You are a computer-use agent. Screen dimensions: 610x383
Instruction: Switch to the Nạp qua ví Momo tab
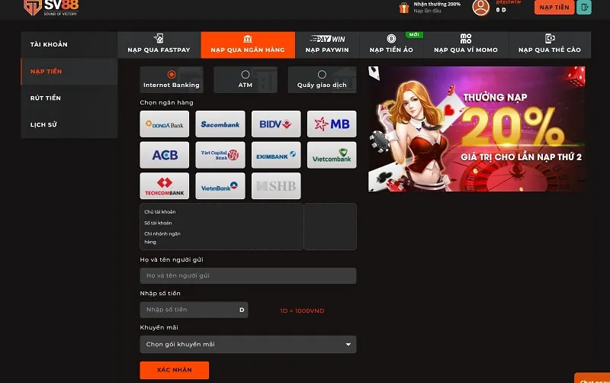click(x=465, y=45)
